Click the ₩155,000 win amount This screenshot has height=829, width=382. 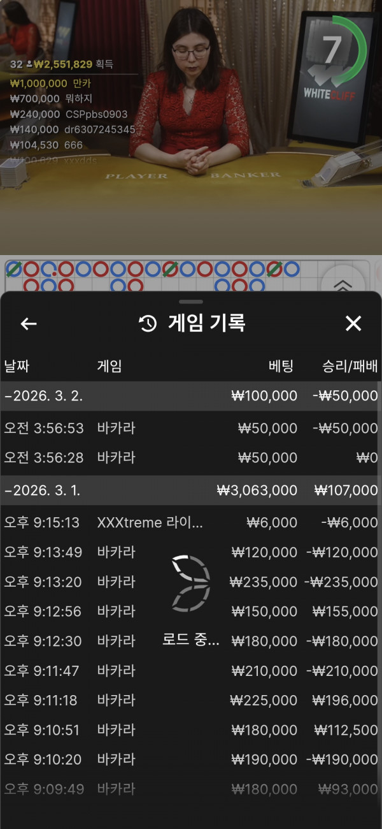pyautogui.click(x=346, y=612)
